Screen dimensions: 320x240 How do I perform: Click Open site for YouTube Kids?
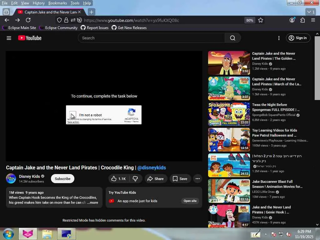pos(190,201)
